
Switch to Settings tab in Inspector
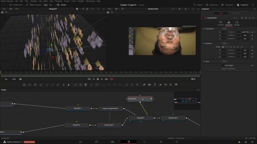[x=237, y=23]
